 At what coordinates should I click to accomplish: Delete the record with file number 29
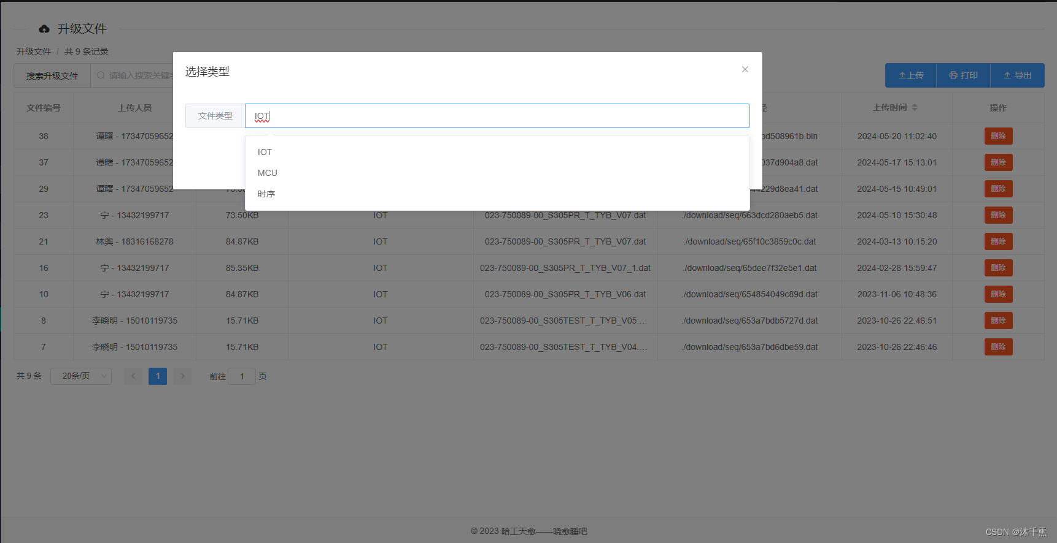(x=998, y=189)
